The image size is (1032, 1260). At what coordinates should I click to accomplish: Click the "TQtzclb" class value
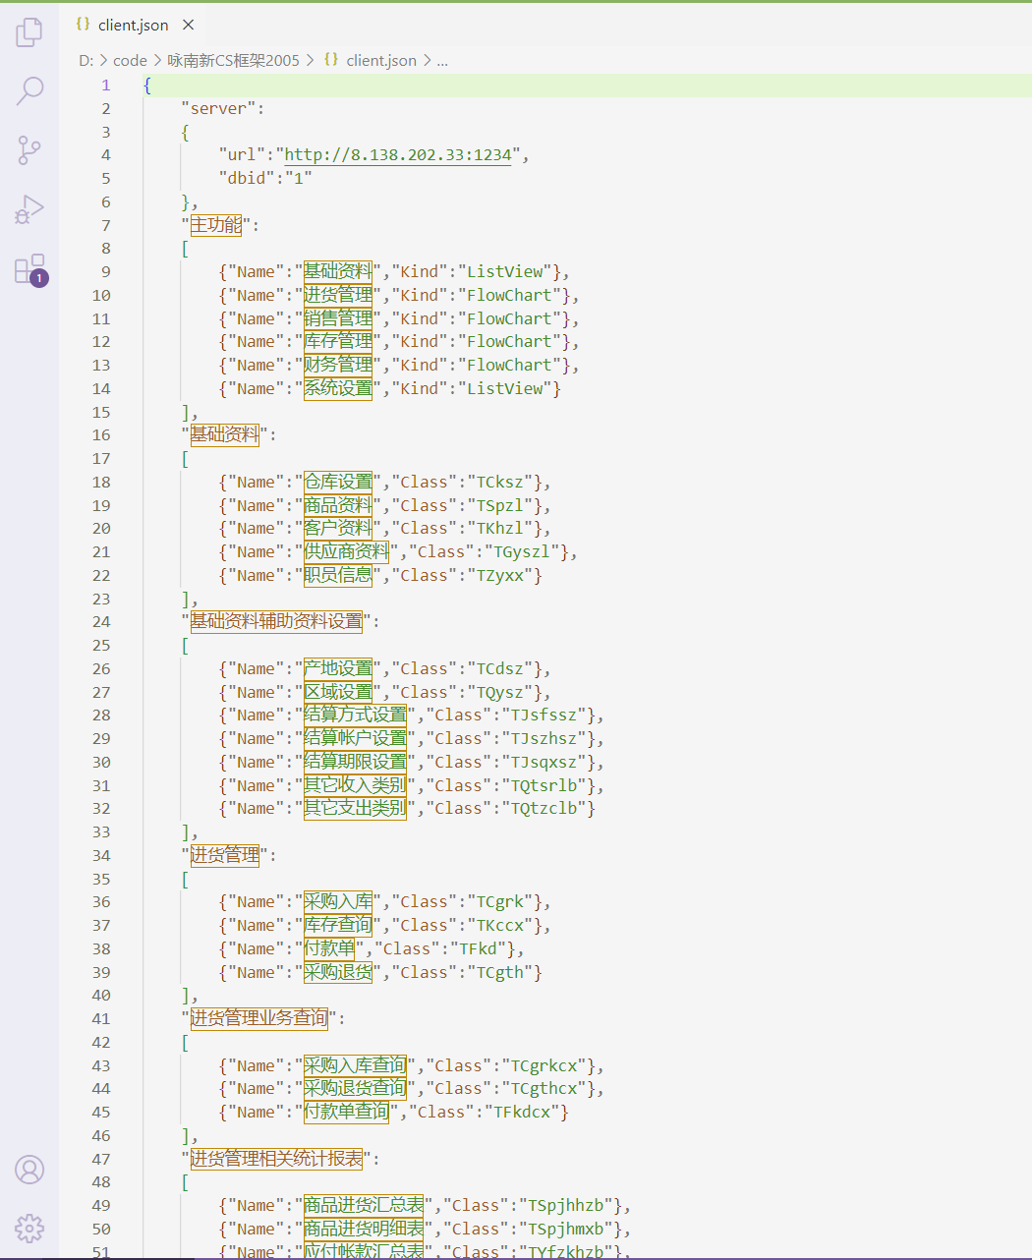point(545,808)
